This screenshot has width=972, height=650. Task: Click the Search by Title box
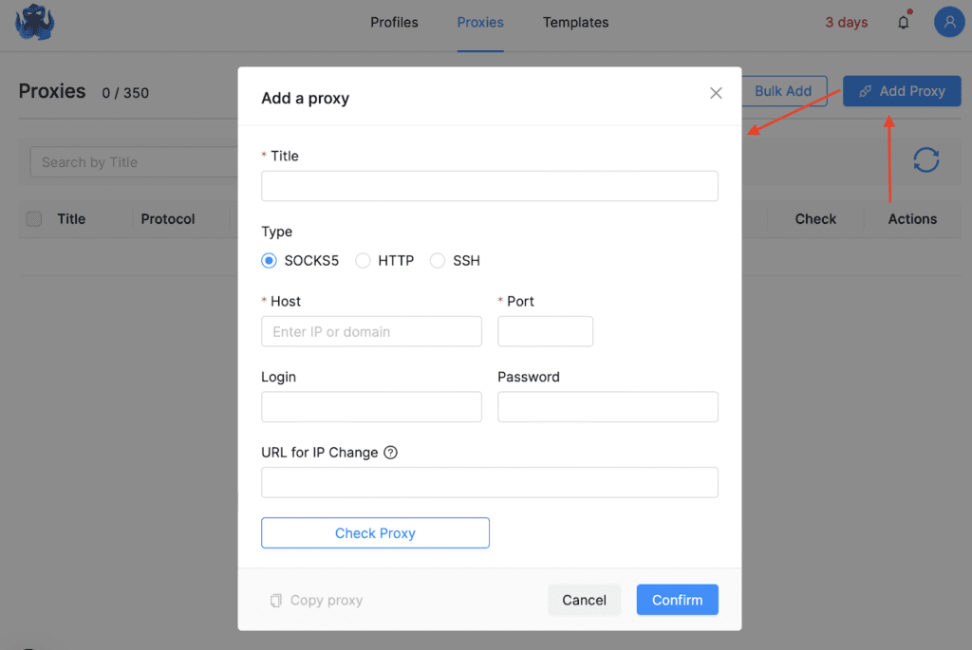134,162
